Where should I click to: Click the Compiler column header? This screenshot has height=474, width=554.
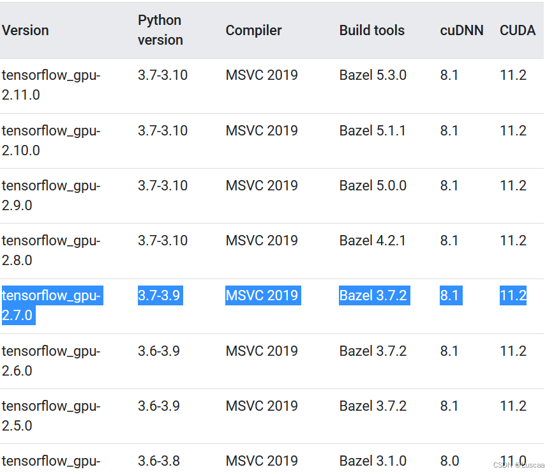coord(253,31)
